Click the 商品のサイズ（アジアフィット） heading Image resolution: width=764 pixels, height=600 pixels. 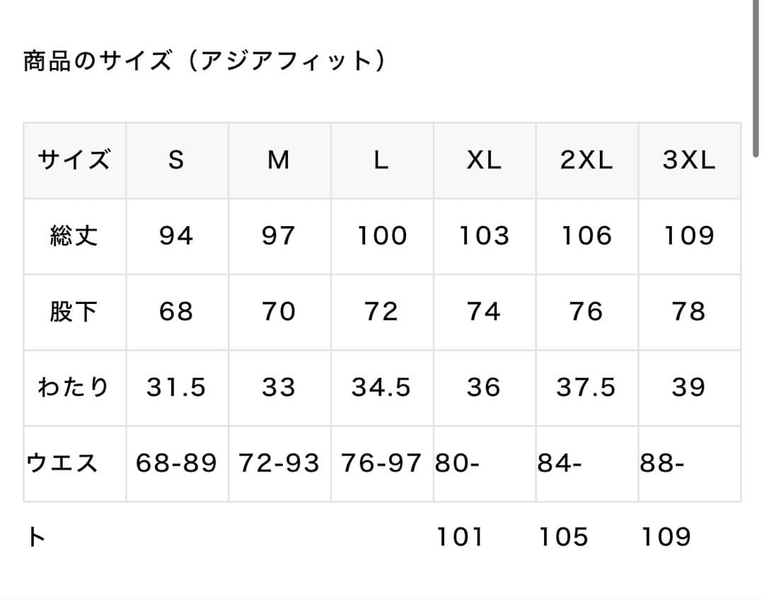[x=204, y=62]
